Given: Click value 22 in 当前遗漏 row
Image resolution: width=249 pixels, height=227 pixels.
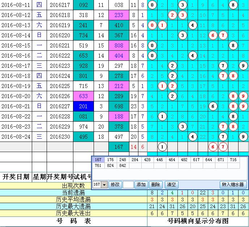Looking at the screenshot, I should 203,193.
